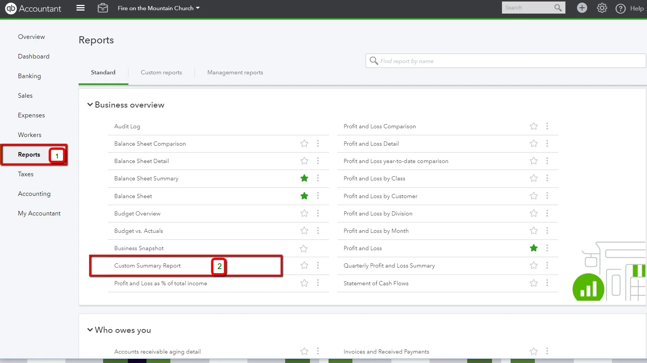647x363 pixels.
Task: Open Sales in sidebar
Action: click(25, 95)
